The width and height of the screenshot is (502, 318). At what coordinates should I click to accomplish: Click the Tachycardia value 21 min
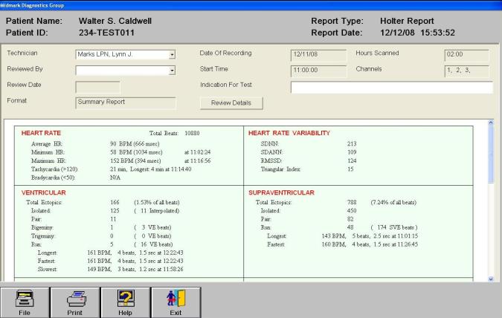point(150,169)
